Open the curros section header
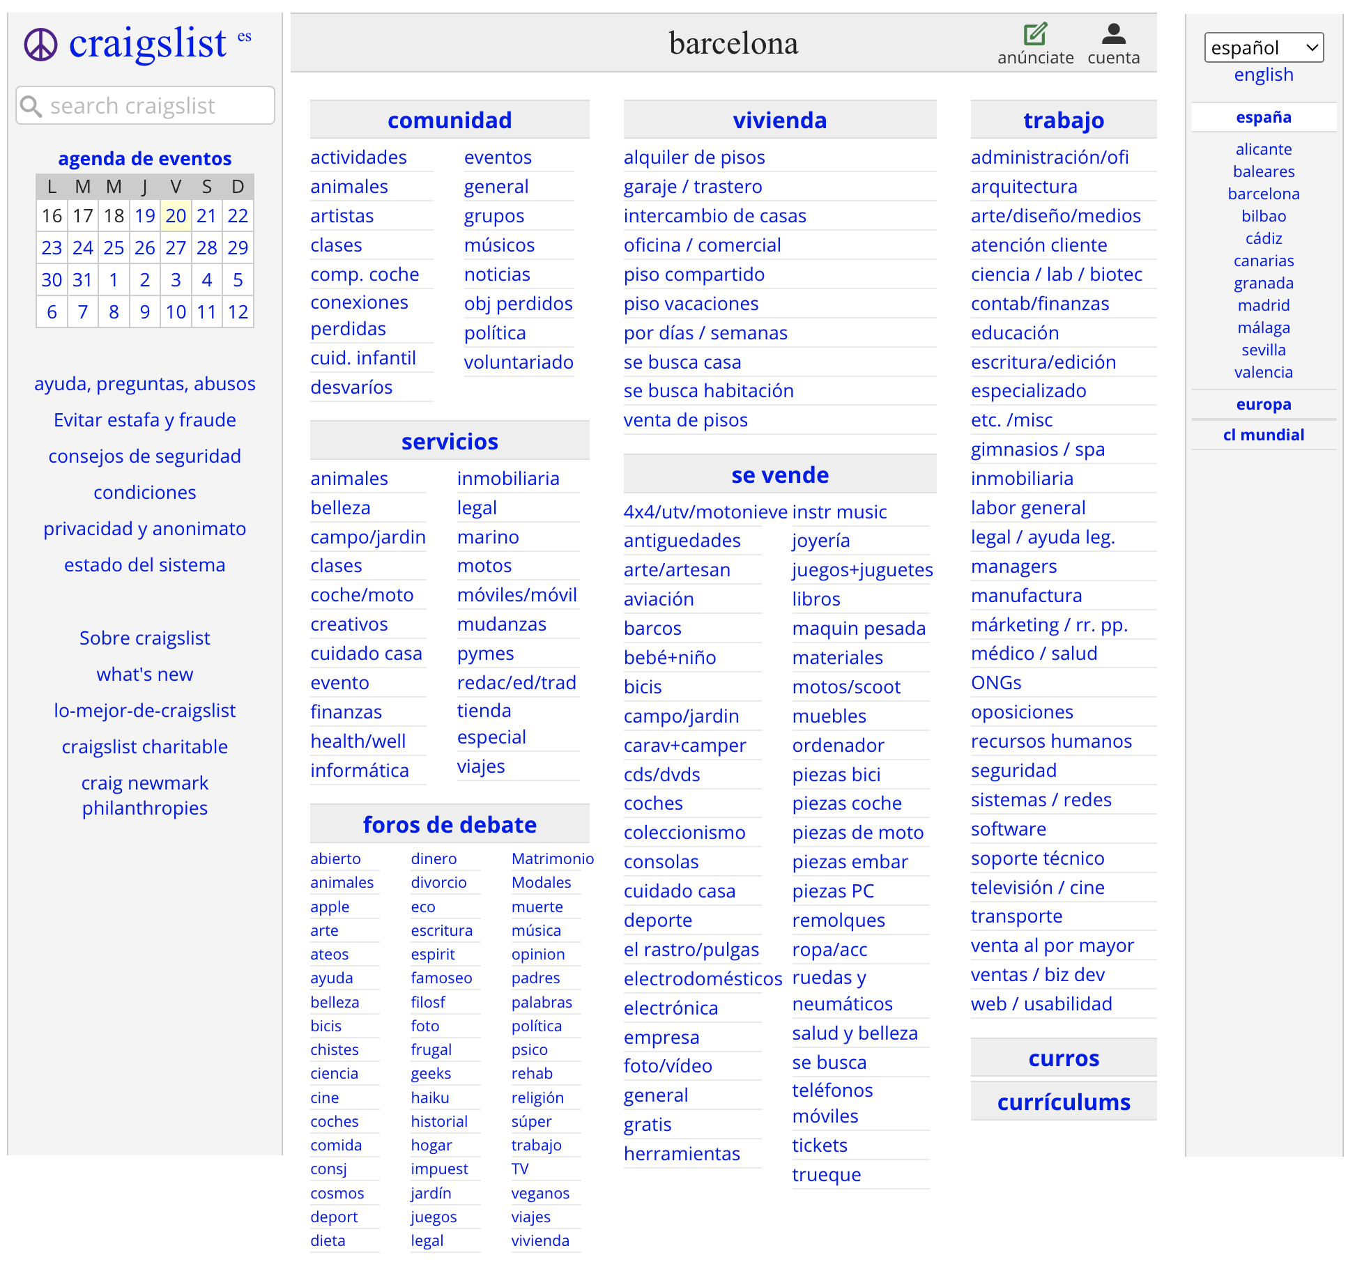This screenshot has height=1271, width=1355. [1064, 1058]
